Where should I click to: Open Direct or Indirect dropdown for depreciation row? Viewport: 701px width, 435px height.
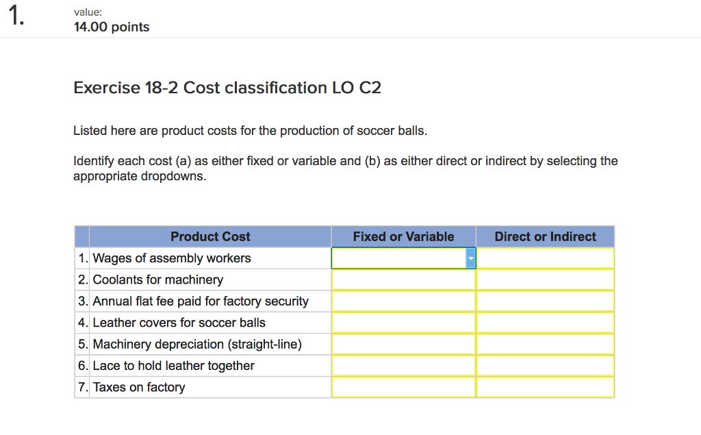pyautogui.click(x=545, y=344)
